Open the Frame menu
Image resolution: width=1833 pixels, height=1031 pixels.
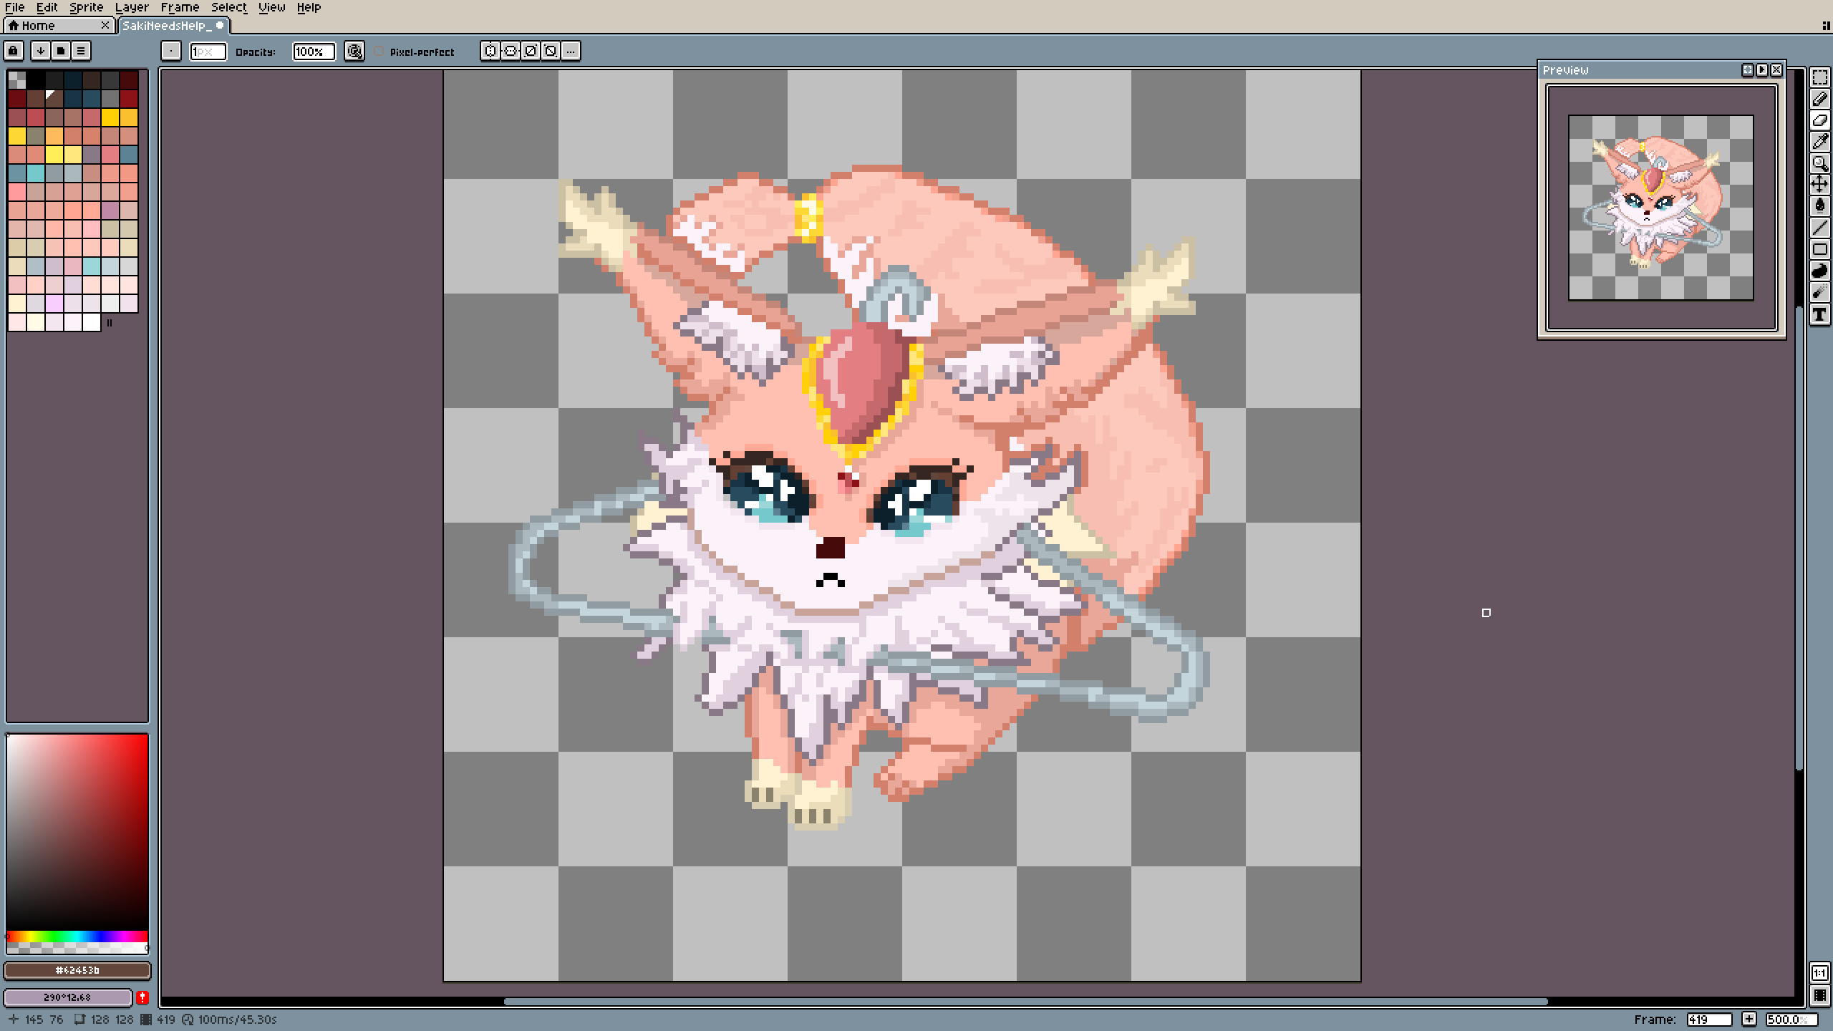180,7
